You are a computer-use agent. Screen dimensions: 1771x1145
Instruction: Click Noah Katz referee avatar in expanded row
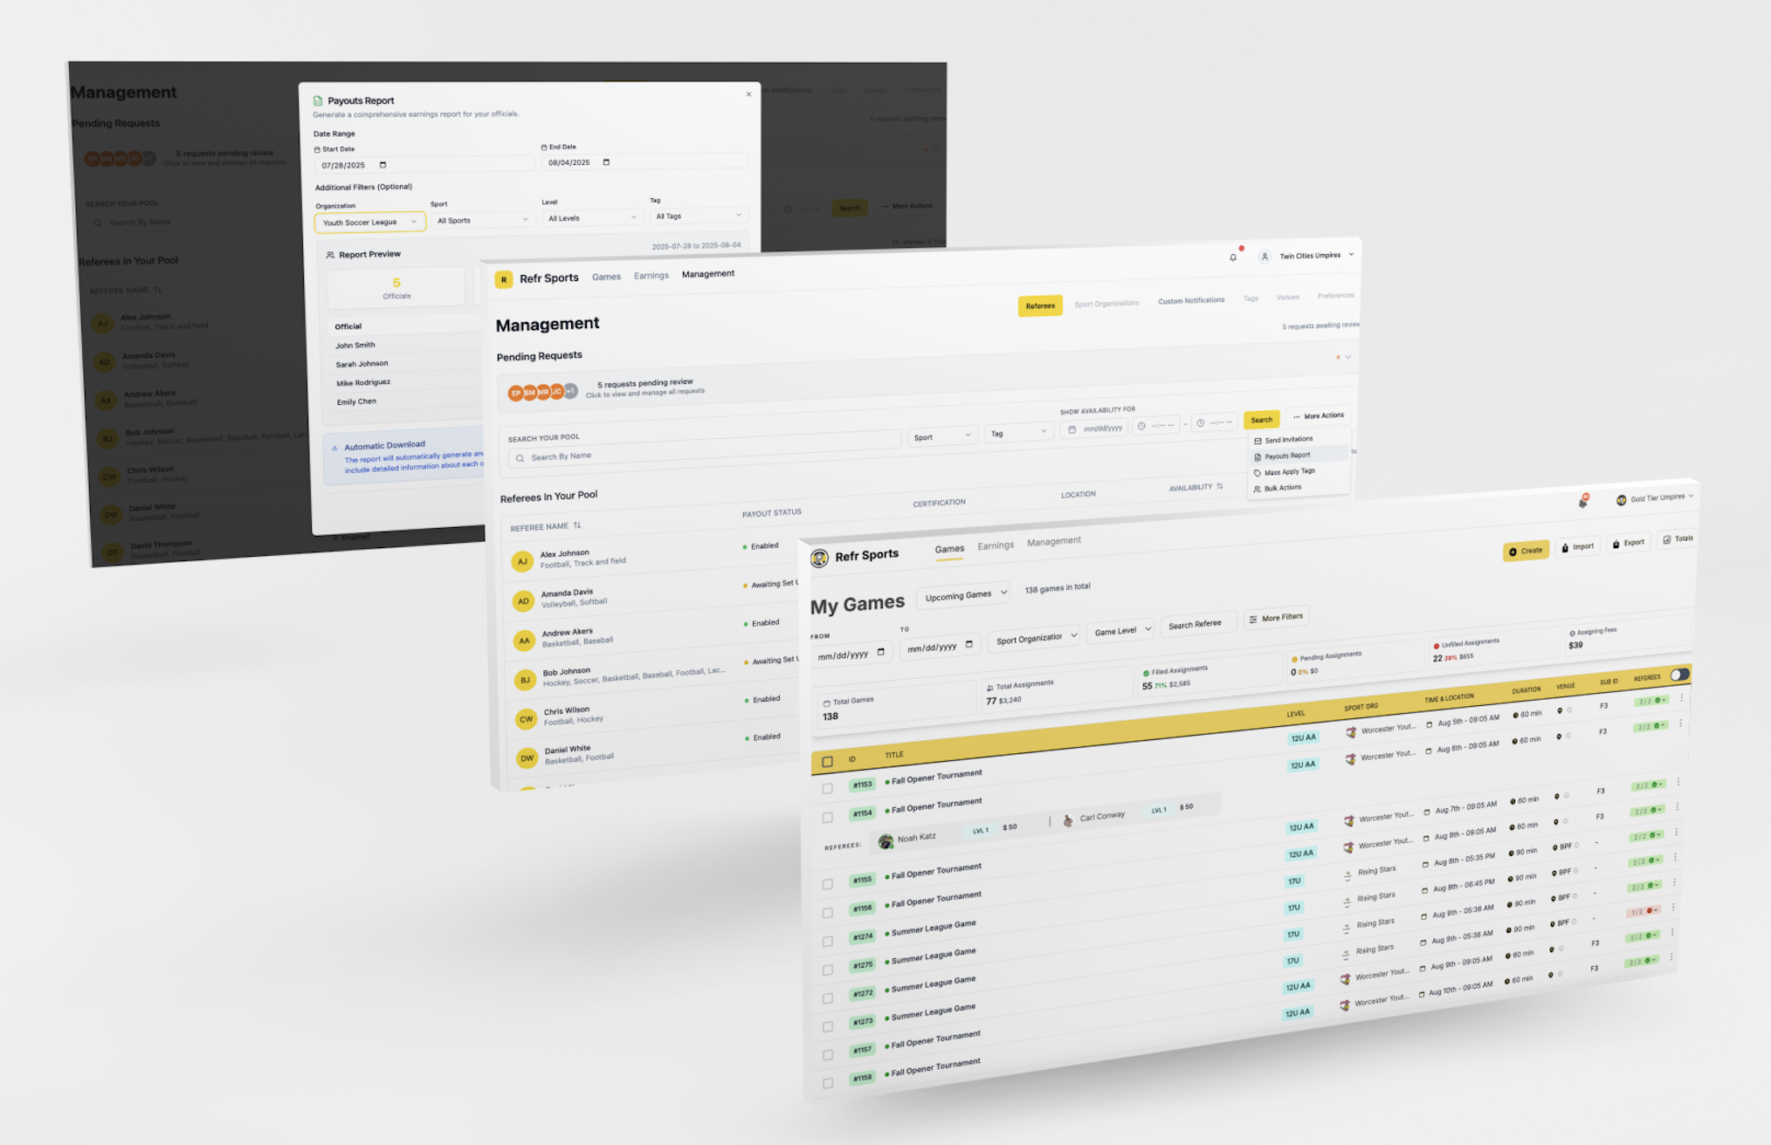pyautogui.click(x=885, y=841)
